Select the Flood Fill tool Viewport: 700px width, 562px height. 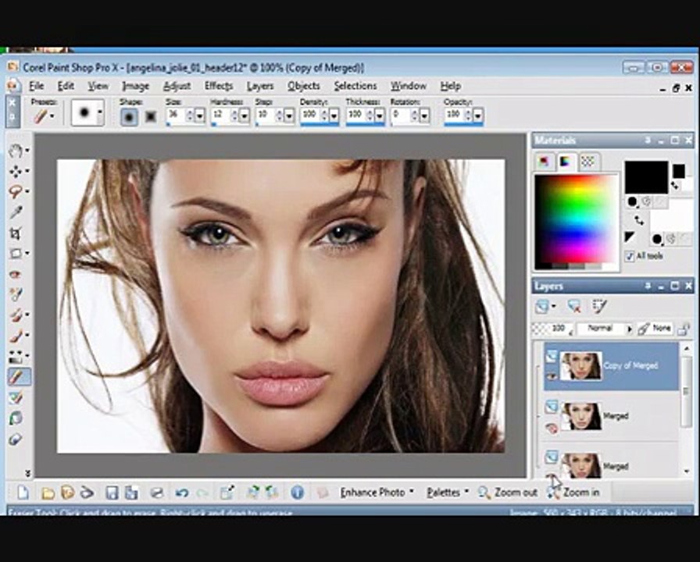tap(16, 356)
